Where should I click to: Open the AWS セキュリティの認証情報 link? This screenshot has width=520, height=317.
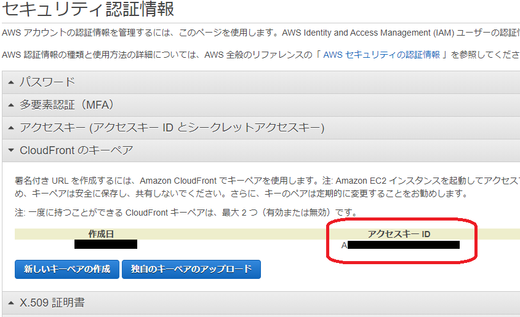tap(382, 55)
